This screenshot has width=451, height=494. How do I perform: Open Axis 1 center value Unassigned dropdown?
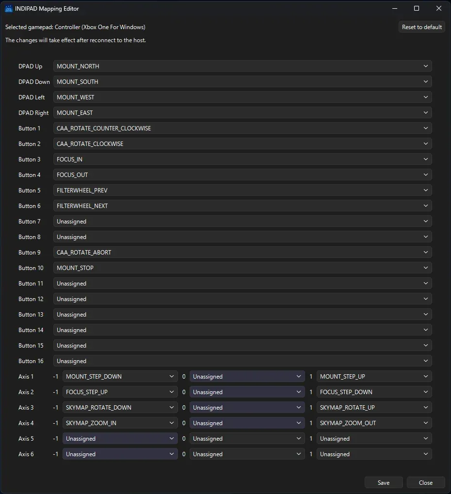(247, 377)
